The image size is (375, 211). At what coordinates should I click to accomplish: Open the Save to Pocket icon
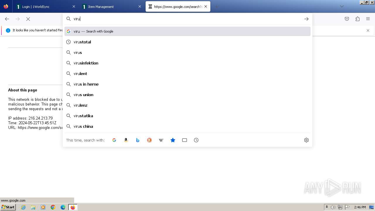click(x=347, y=19)
